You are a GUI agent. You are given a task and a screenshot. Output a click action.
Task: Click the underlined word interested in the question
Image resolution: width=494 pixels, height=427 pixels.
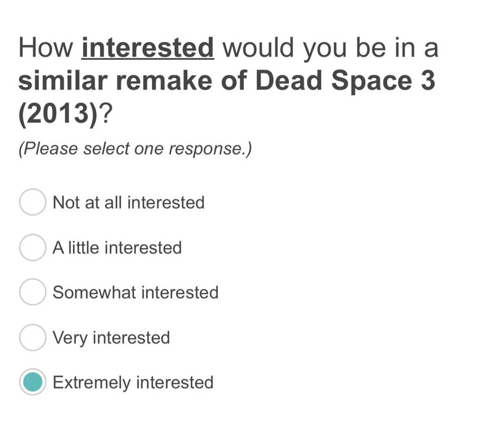pyautogui.click(x=149, y=47)
